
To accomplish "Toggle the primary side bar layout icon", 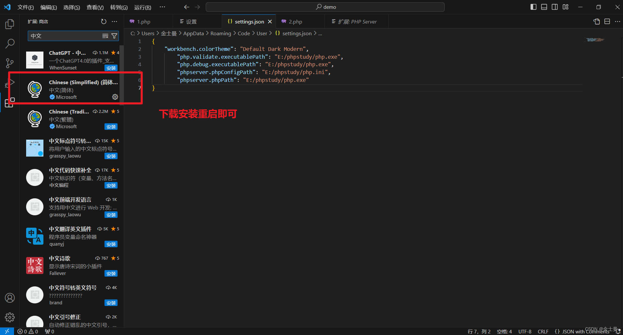I will 534,7.
